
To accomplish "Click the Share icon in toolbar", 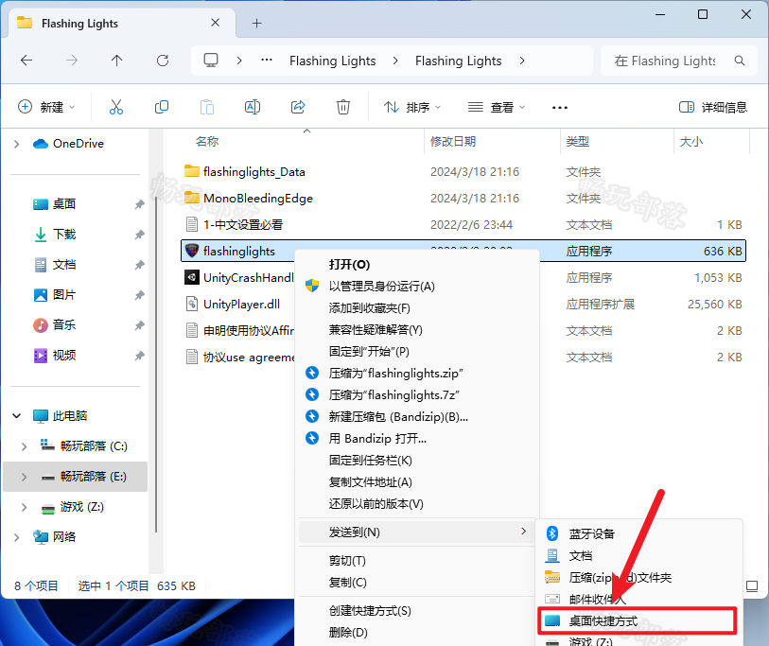I will coord(298,107).
